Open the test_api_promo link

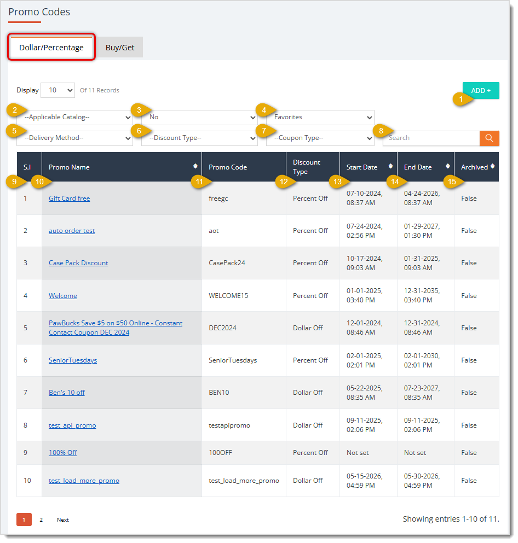(72, 425)
